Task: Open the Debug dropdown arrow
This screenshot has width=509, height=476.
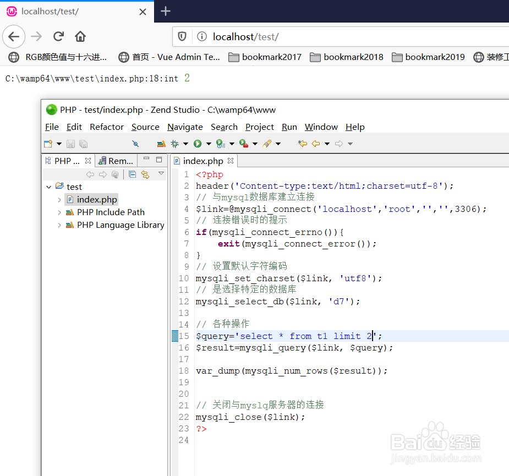Action: pos(185,144)
